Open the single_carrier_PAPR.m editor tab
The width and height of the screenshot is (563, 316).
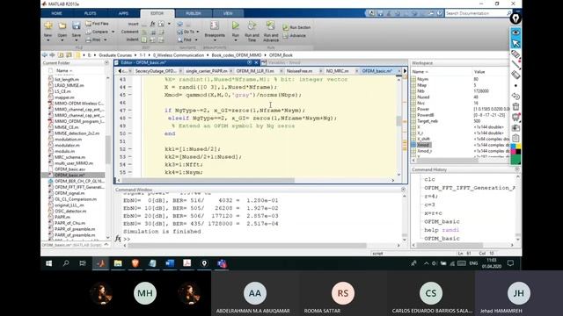pos(207,71)
